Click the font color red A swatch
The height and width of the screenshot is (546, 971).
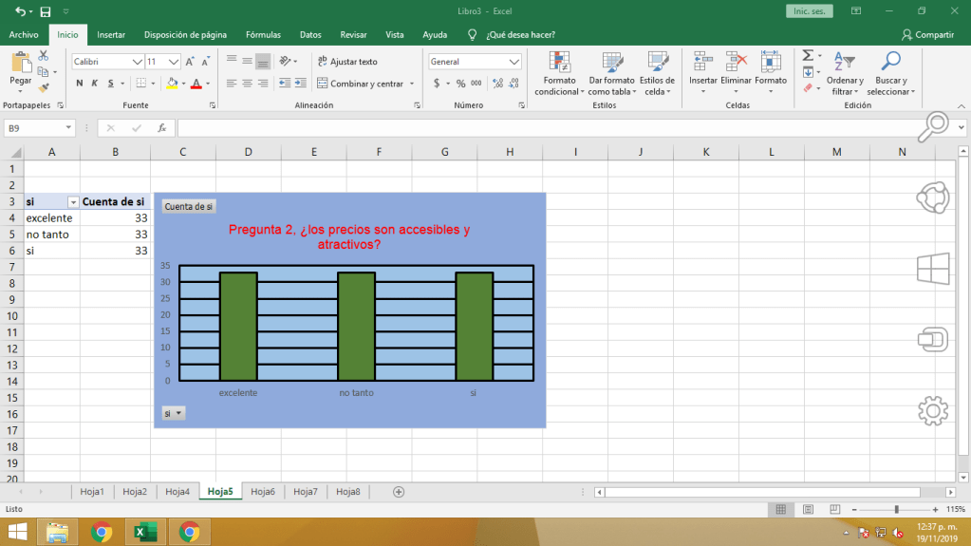[x=196, y=84]
